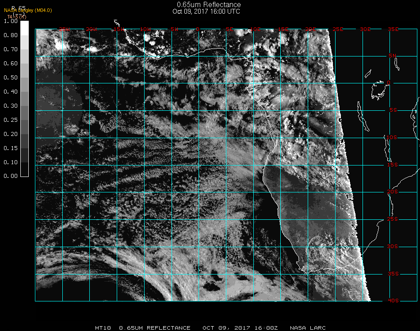The height and width of the screenshot is (331, 420).
Task: Click the 1.00 value on the reflectance scale
Action: 11,21
